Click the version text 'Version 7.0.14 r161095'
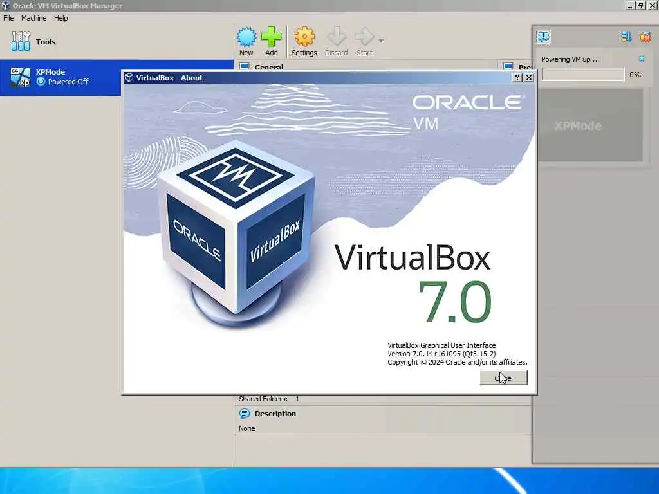Viewport: 659px width, 494px height. pos(424,354)
